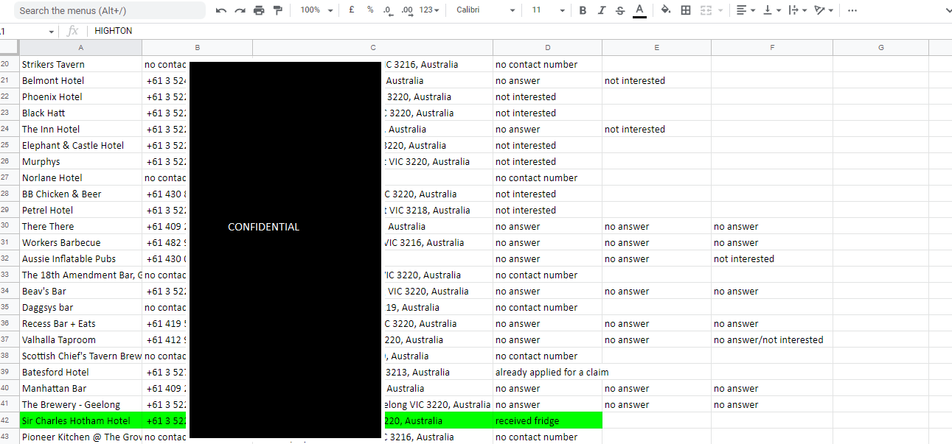Select column D header
952x444 pixels.
point(548,48)
